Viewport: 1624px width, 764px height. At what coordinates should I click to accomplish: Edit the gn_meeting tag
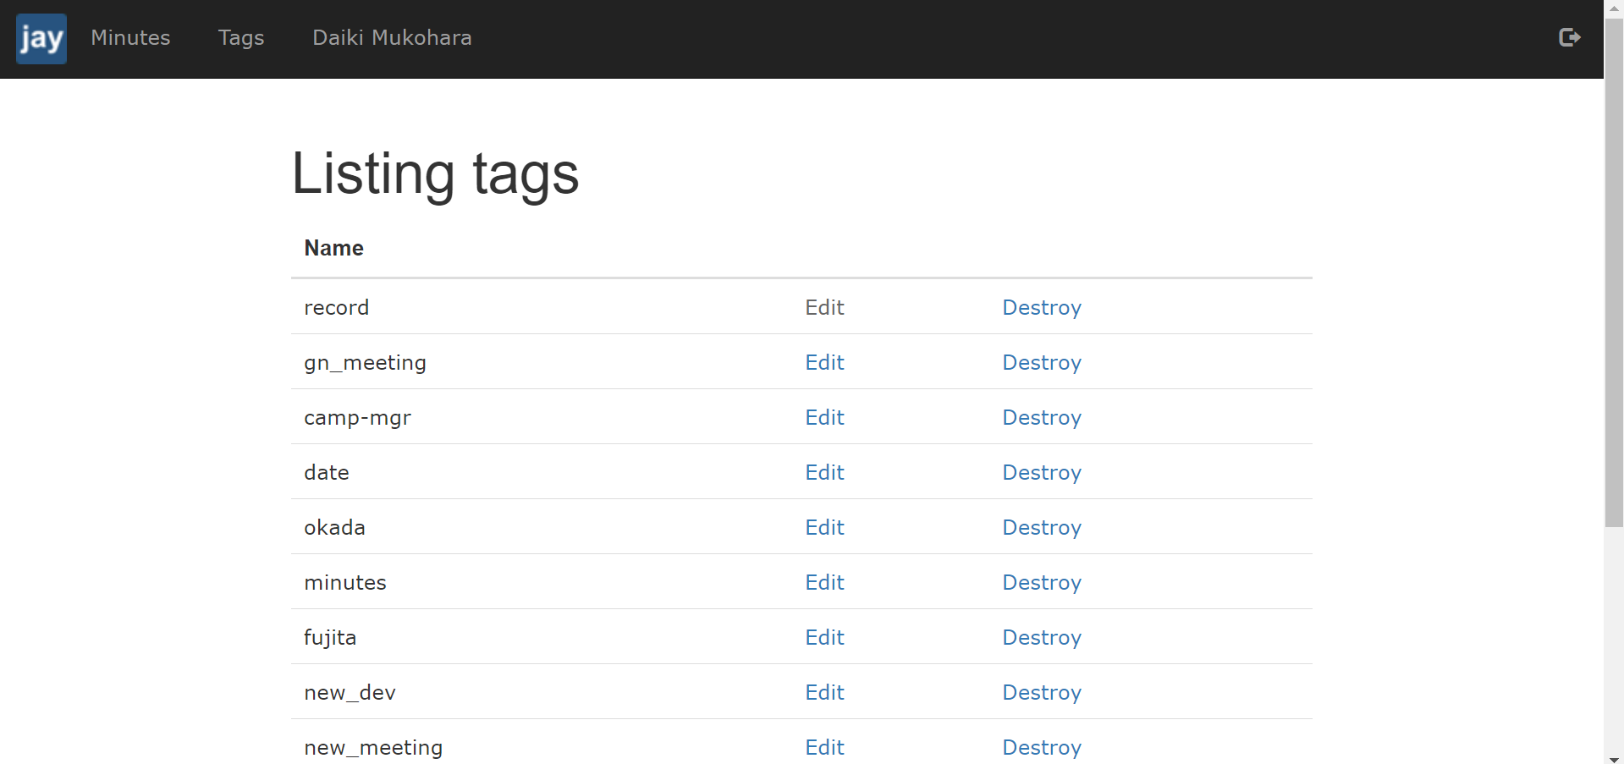[x=824, y=363]
